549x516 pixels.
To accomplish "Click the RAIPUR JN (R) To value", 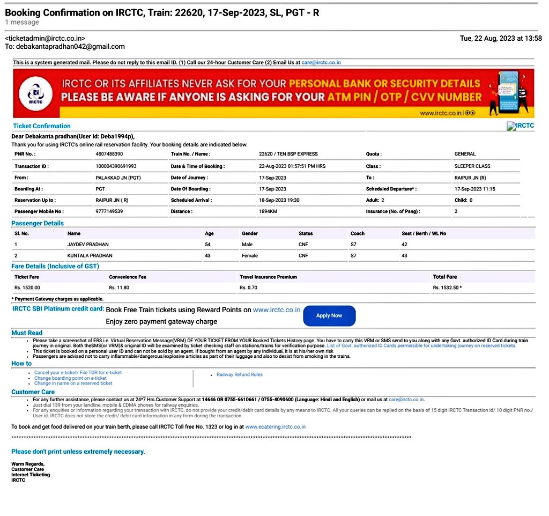I will coord(470,178).
